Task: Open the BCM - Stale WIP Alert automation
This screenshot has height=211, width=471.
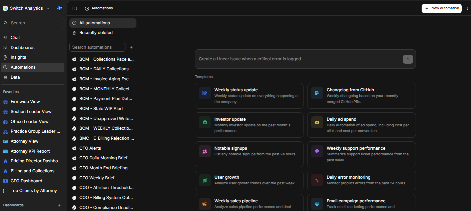Action: coord(101,108)
